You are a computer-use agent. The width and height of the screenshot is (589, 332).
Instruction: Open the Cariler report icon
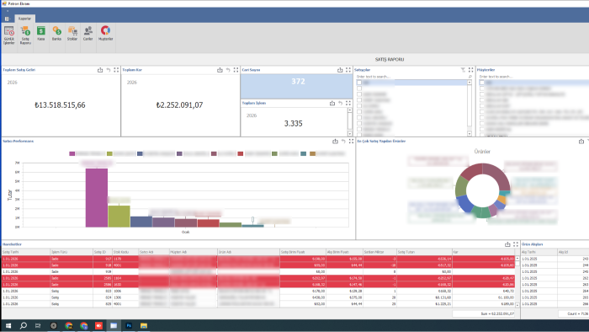point(88,33)
